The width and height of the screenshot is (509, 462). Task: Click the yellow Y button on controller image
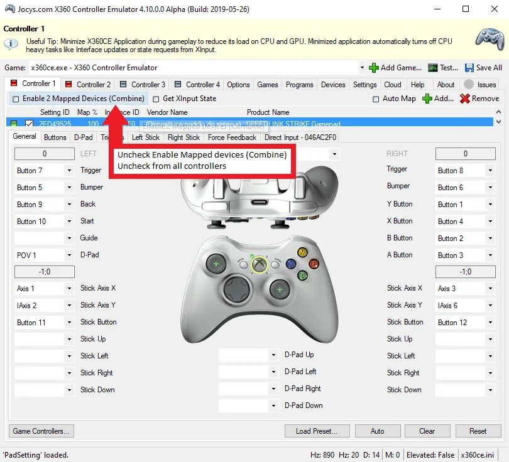302,252
